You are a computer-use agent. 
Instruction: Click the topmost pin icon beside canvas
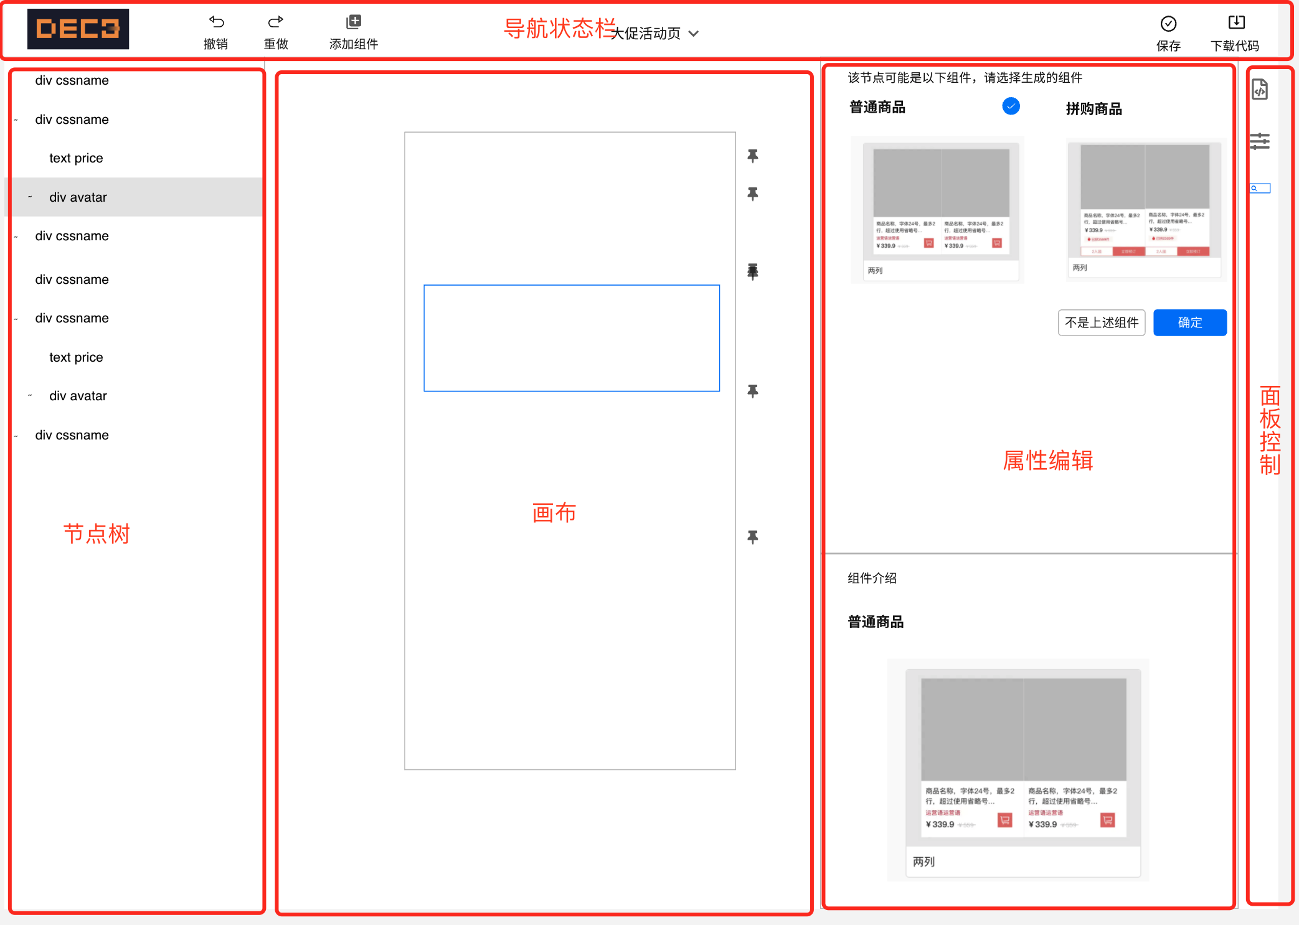tap(753, 156)
